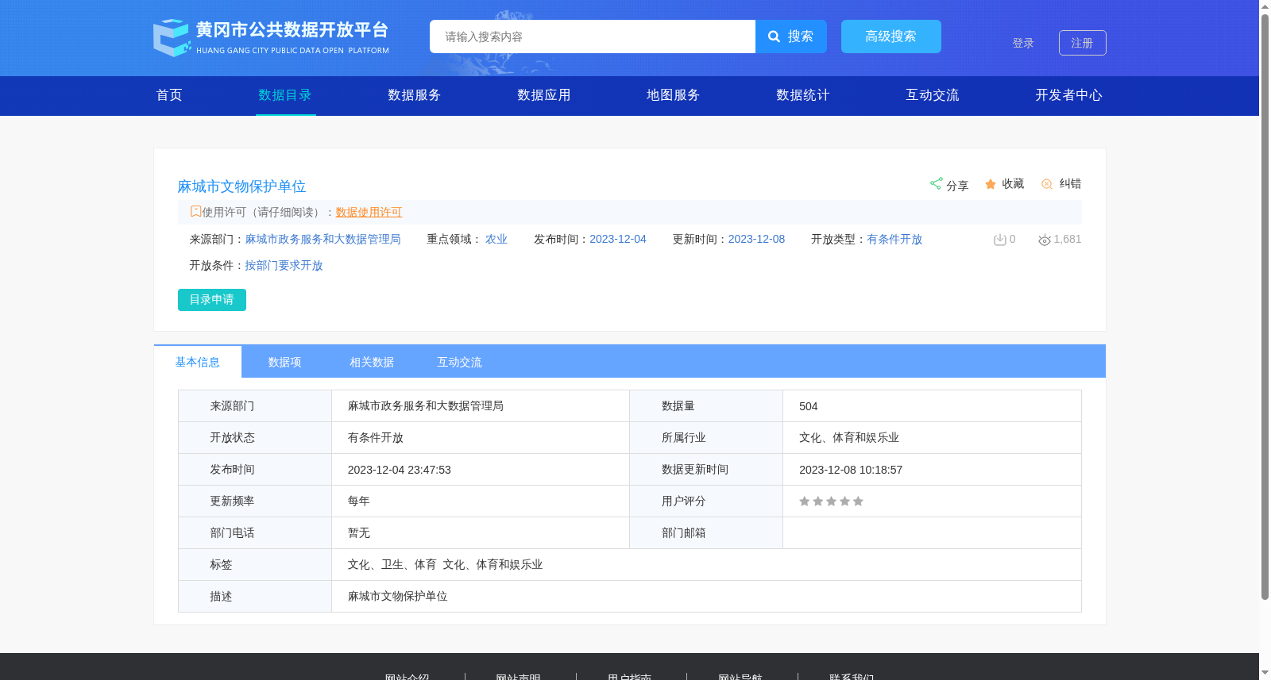1271x680 pixels.
Task: Click the tag text 文化、卫生、体育
Action: pyautogui.click(x=392, y=565)
